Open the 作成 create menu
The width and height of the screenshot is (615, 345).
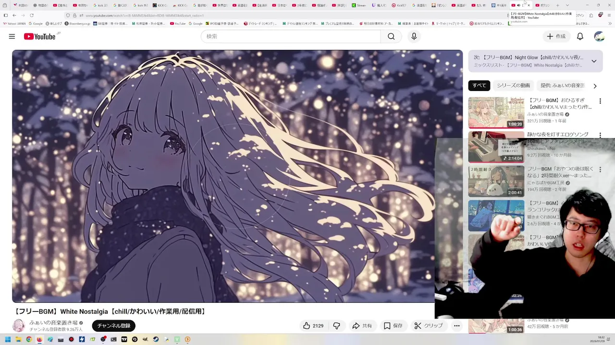point(556,36)
